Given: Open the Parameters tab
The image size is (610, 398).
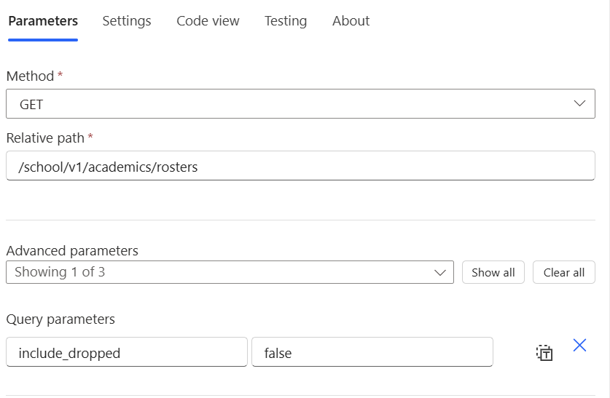Looking at the screenshot, I should point(43,21).
